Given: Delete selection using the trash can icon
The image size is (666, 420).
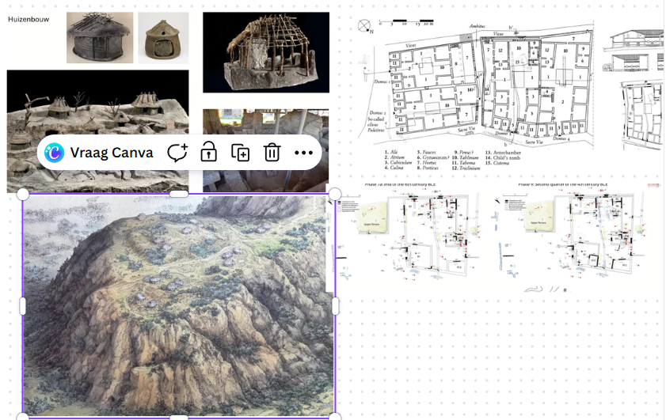Looking at the screenshot, I should 272,153.
